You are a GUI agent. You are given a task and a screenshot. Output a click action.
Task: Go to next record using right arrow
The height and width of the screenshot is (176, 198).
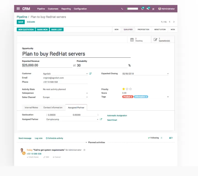click(174, 22)
